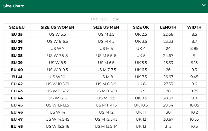Click the EU 48 row label
Viewport: 208px width, 131px height.
coord(17,126)
